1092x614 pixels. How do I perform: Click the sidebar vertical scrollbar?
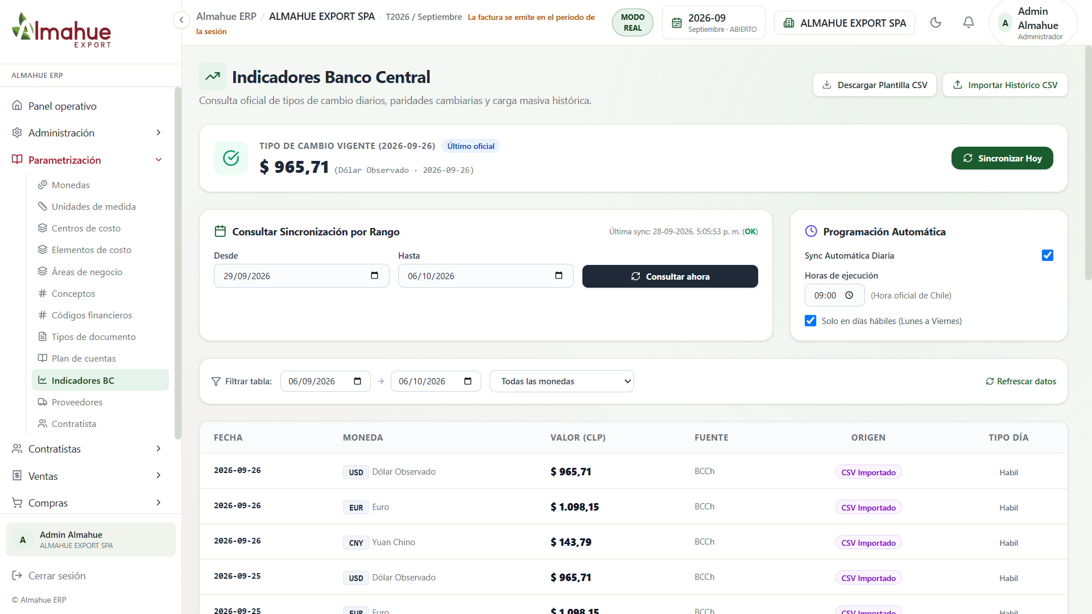tap(177, 263)
